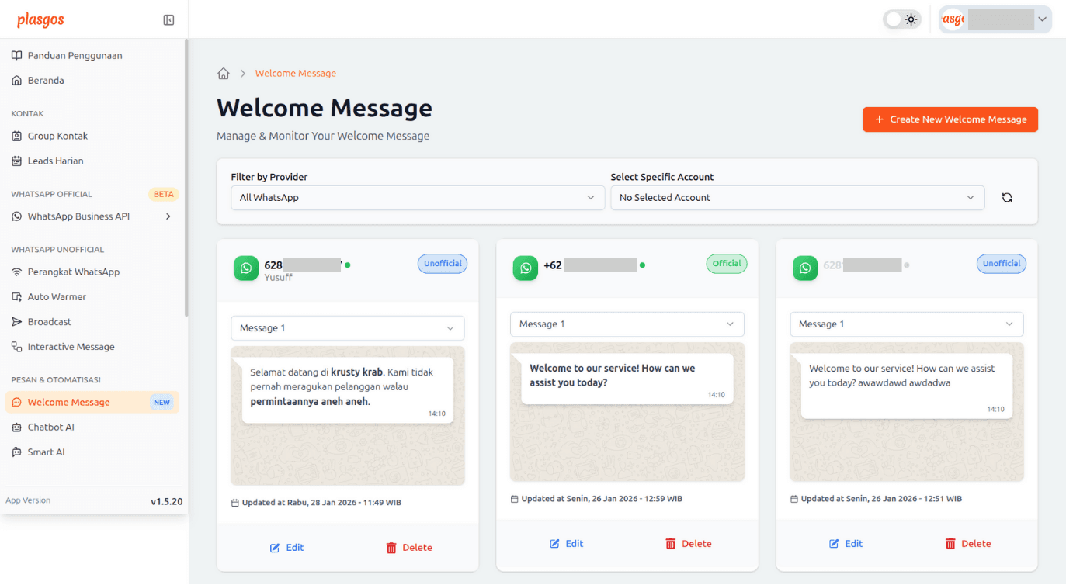Navigate to Welcome Message menu item
Viewport: 1066px width, 585px height.
tap(71, 402)
